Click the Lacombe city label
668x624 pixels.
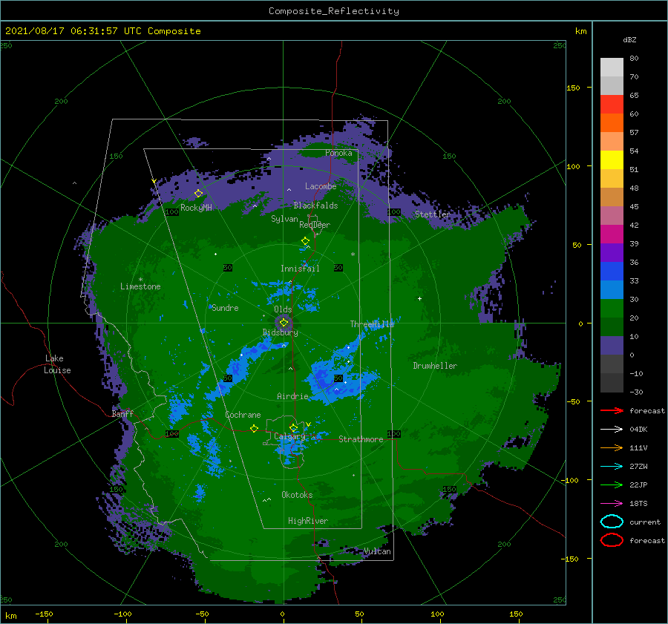click(x=321, y=186)
